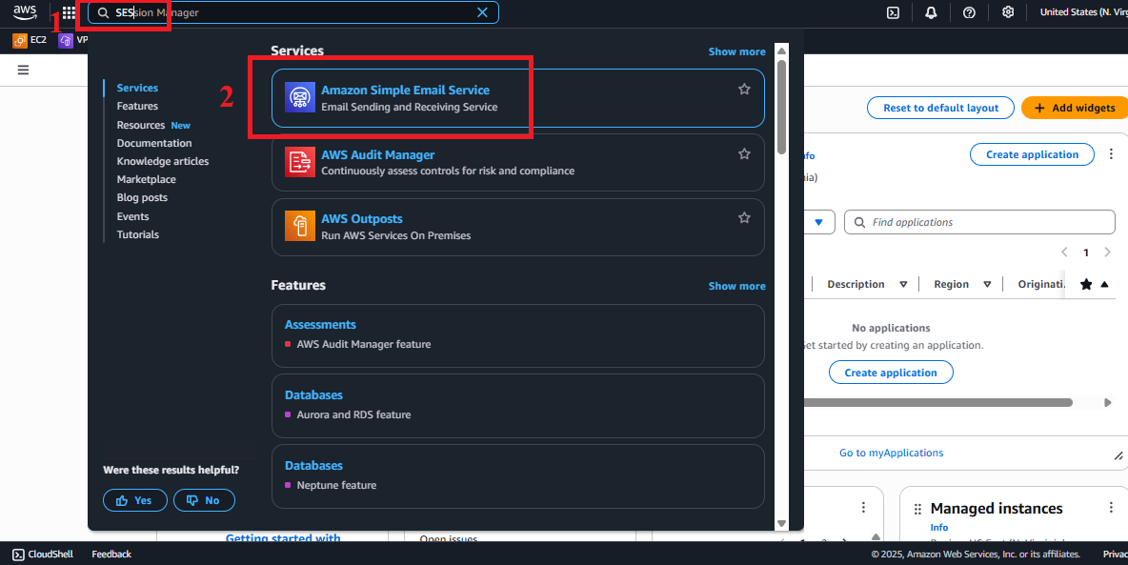Click Reset to default layout

pos(940,108)
